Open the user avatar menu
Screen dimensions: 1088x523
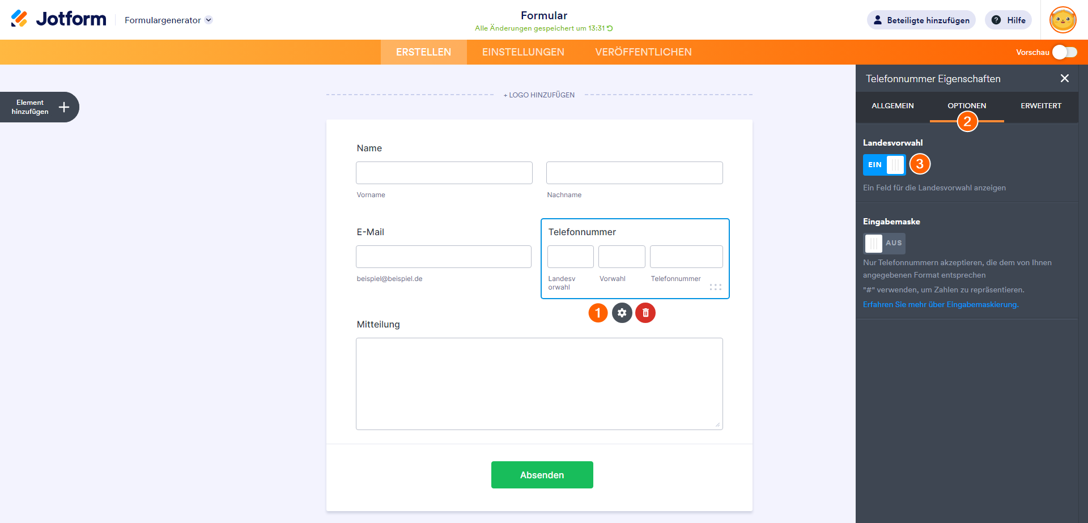[1062, 20]
